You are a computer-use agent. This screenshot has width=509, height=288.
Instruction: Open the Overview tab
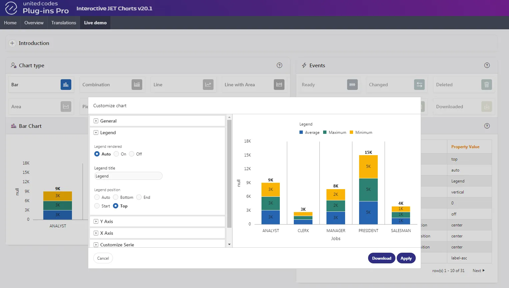[x=34, y=23]
